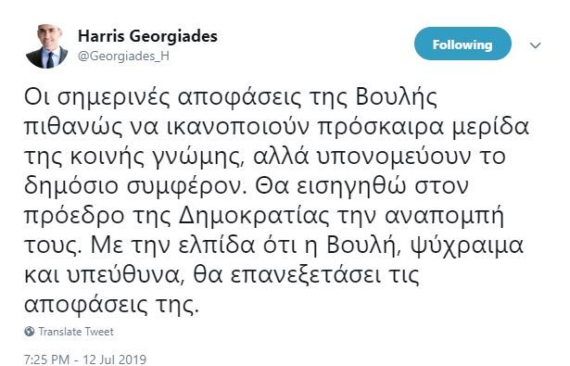Click the word Δημοκρατίας in the tweet

(x=254, y=217)
